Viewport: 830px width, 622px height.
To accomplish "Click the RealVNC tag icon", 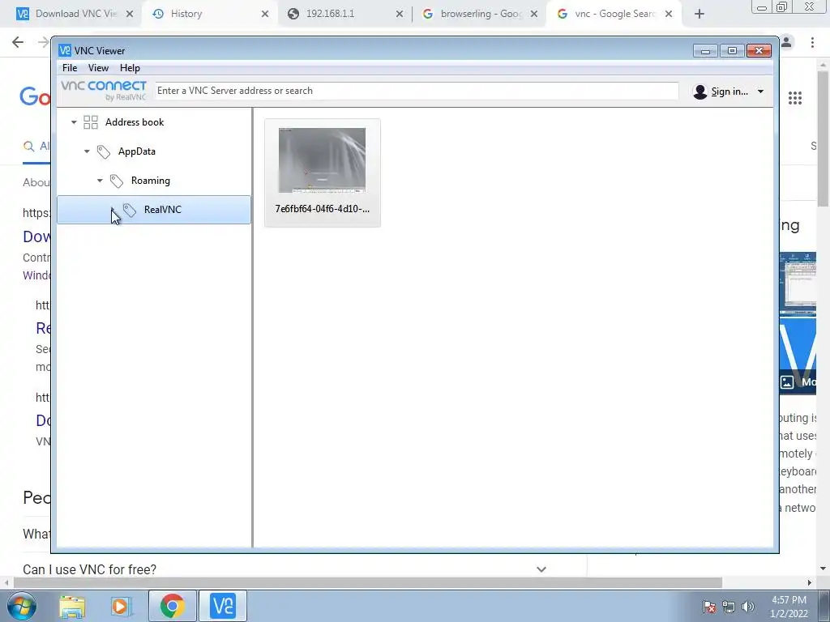I will (129, 210).
